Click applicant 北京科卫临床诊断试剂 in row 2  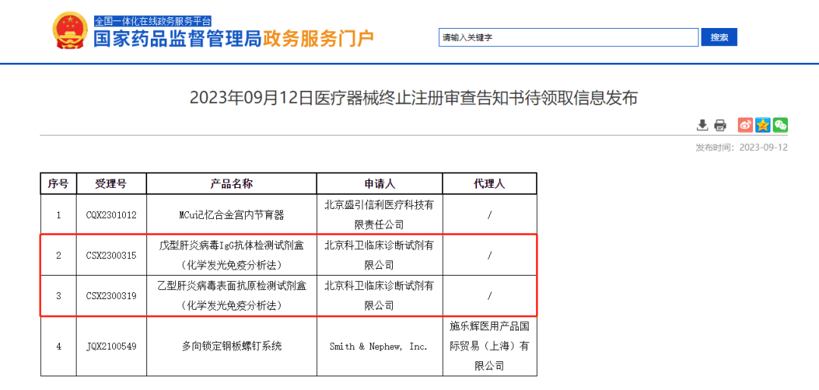[379, 255]
